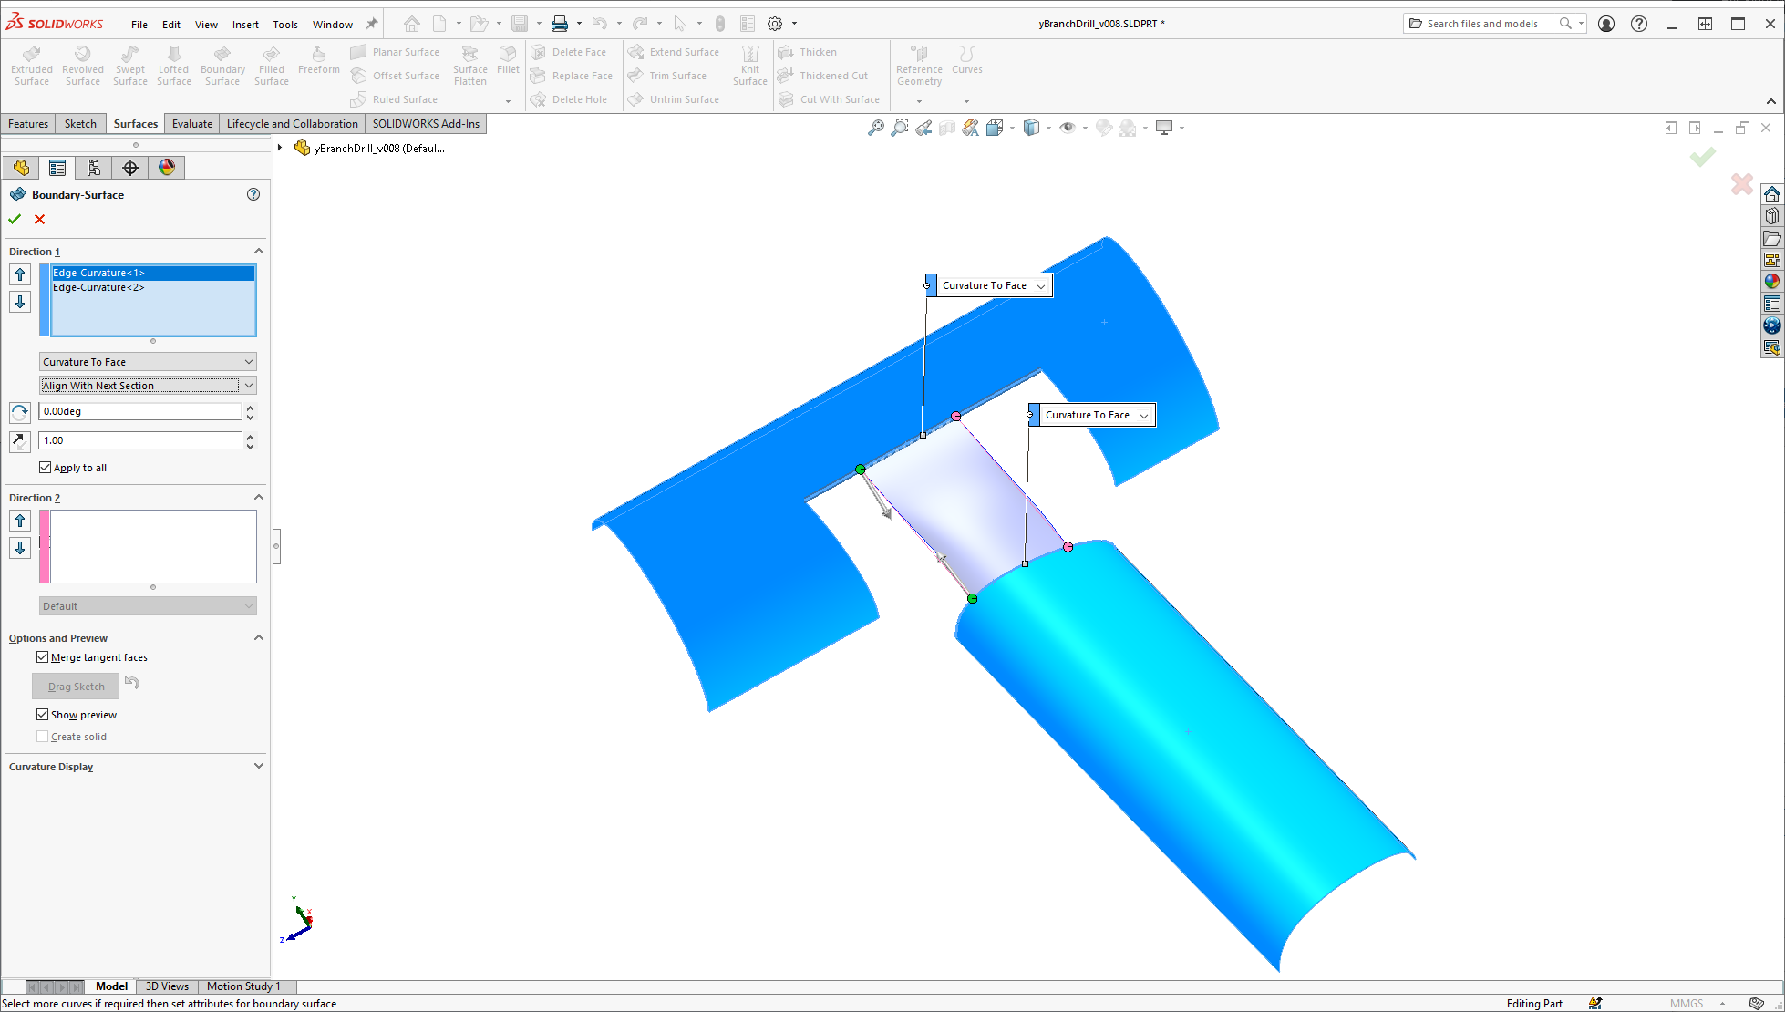The width and height of the screenshot is (1785, 1012).
Task: Open the ConfigurationManager panel tab
Action: (x=93, y=168)
